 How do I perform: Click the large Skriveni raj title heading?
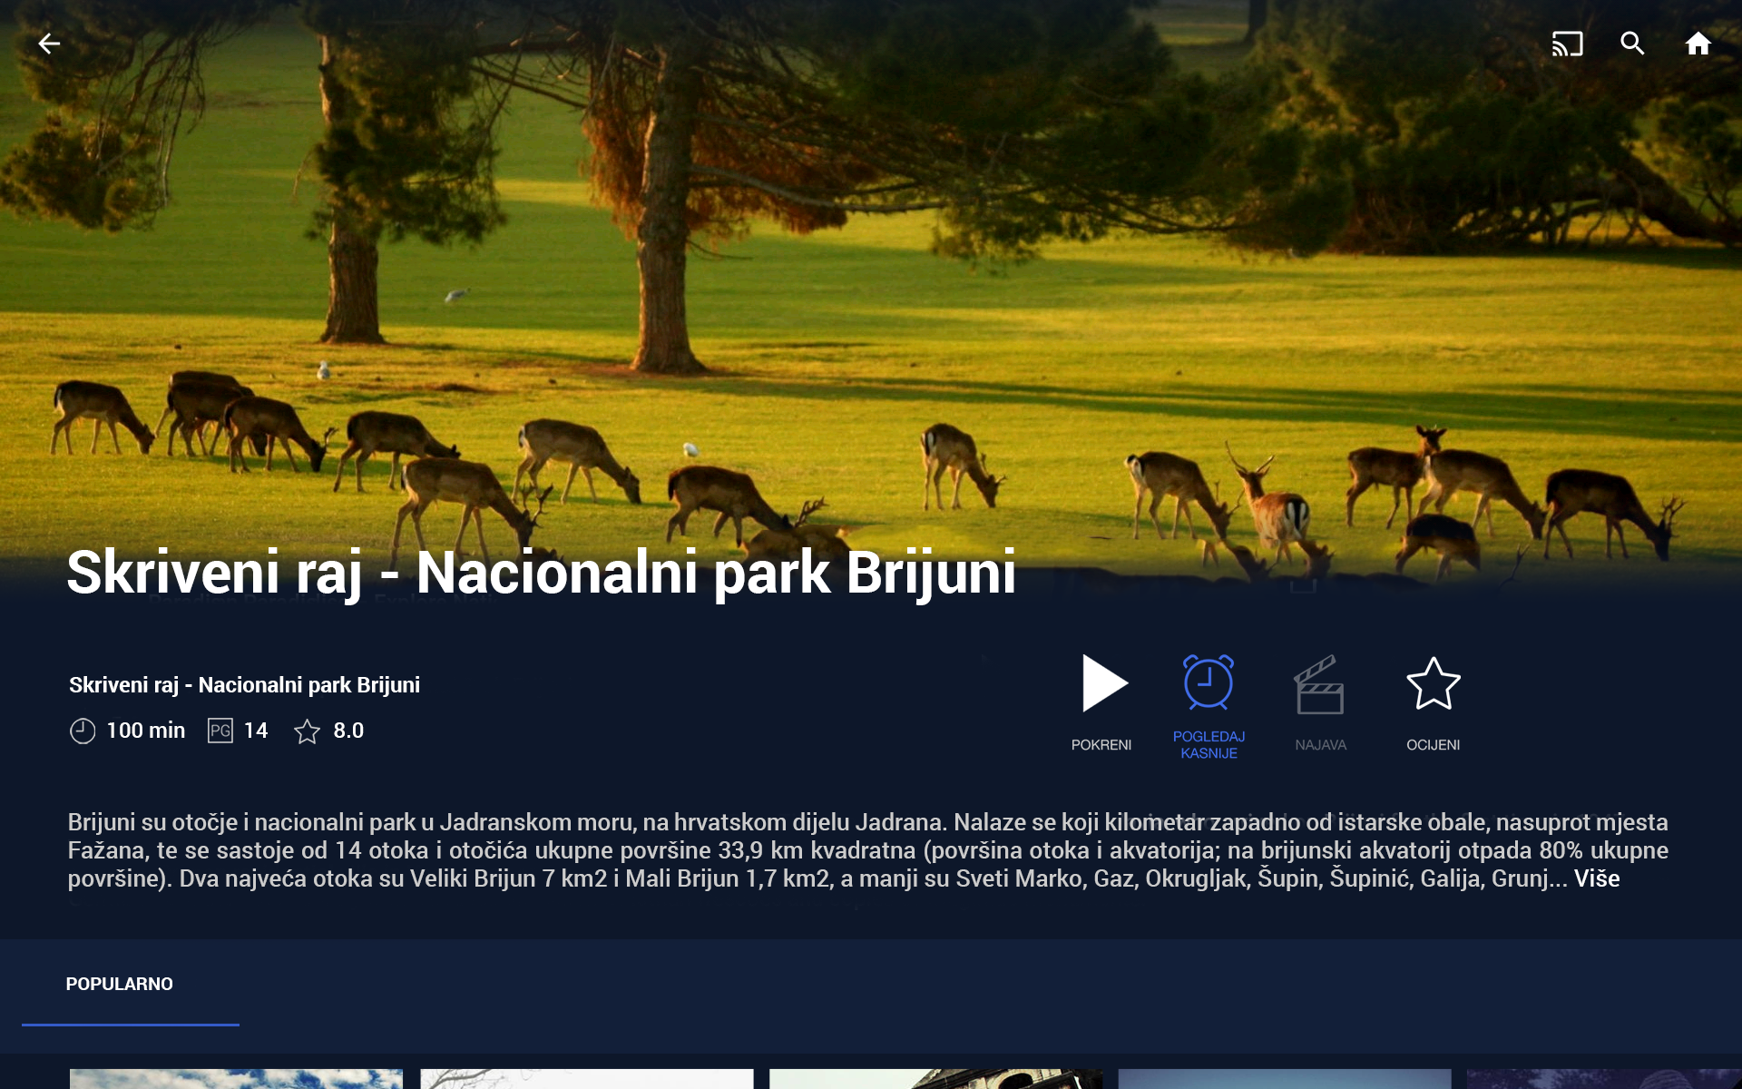(x=541, y=572)
